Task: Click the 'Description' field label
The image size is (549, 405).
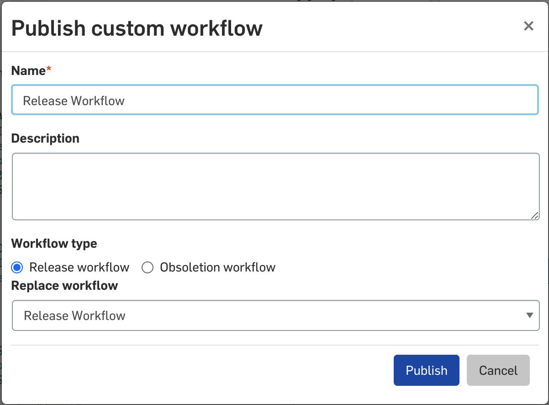Action: tap(45, 138)
